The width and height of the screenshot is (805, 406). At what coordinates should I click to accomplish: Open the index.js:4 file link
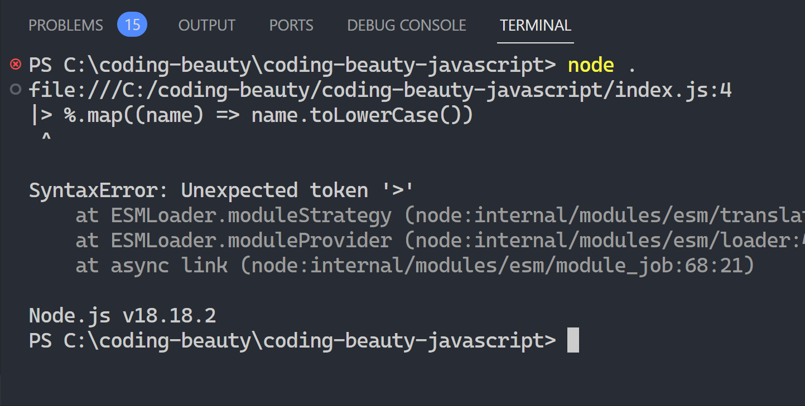(380, 90)
